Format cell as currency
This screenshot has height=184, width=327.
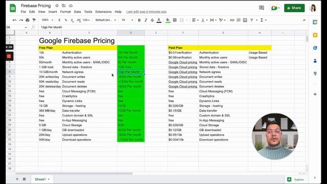coord(59,20)
